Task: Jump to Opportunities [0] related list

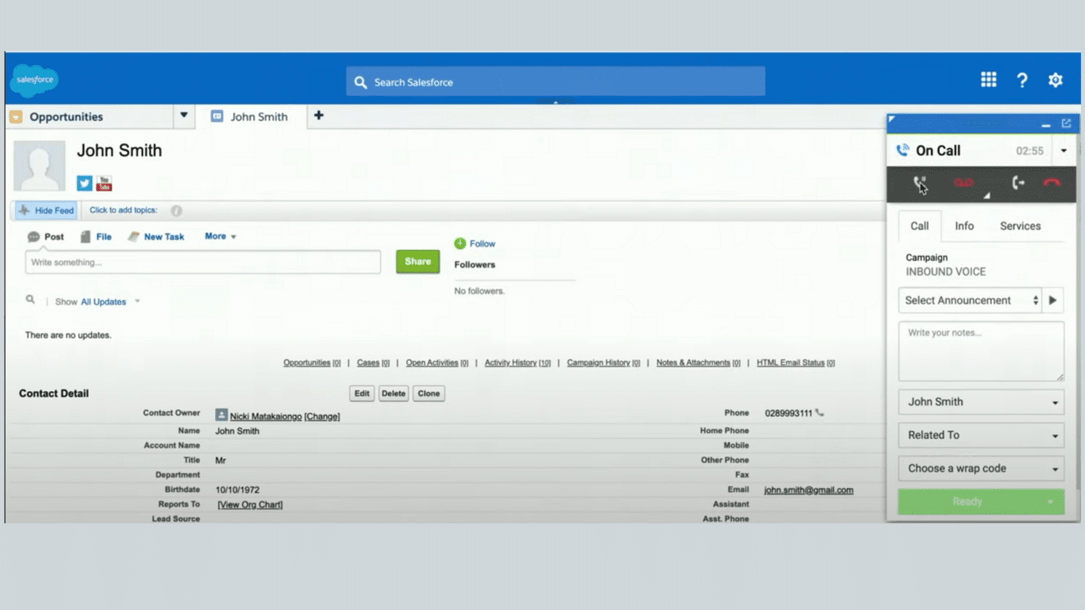Action: tap(312, 363)
